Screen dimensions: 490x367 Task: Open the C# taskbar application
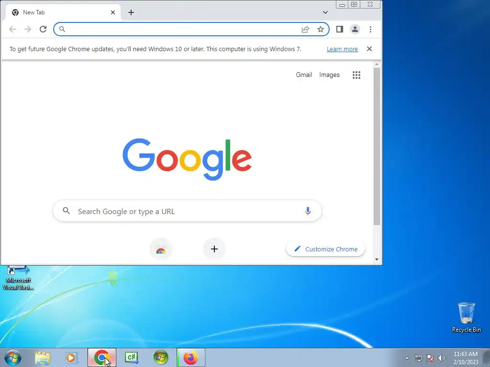132,357
